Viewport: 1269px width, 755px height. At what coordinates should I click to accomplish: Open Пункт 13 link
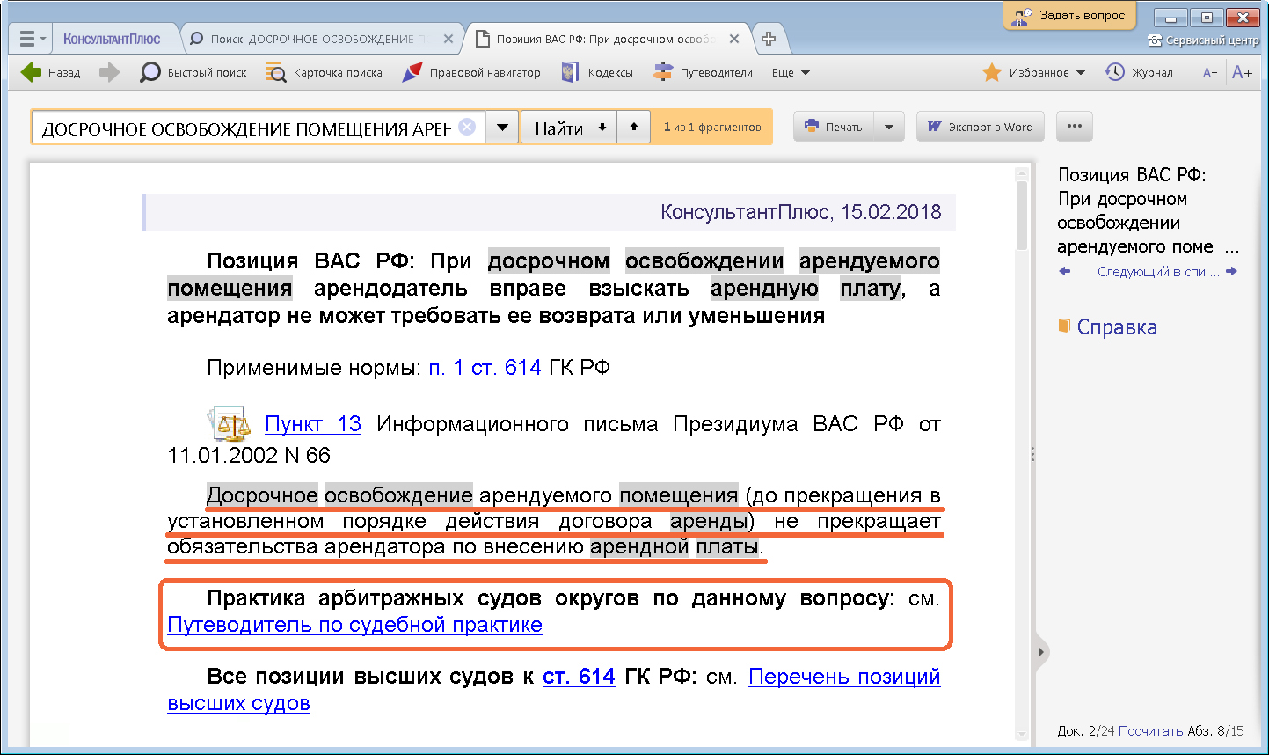pyautogui.click(x=313, y=424)
